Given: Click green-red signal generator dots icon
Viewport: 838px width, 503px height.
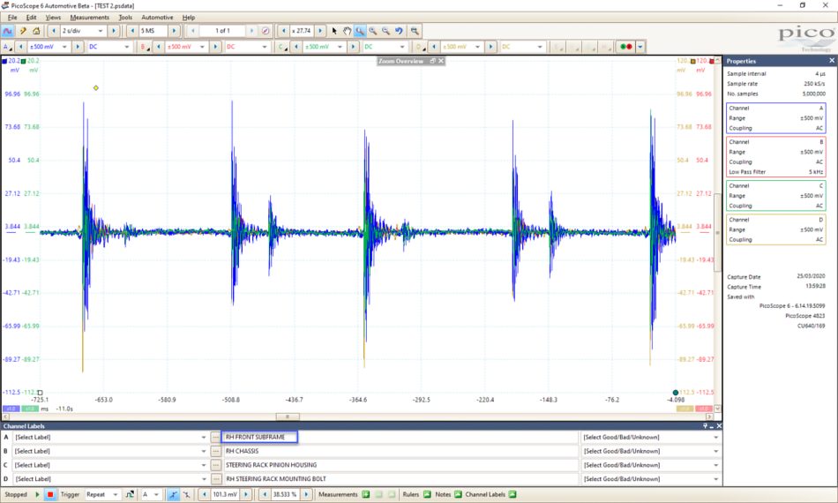Looking at the screenshot, I should point(625,47).
